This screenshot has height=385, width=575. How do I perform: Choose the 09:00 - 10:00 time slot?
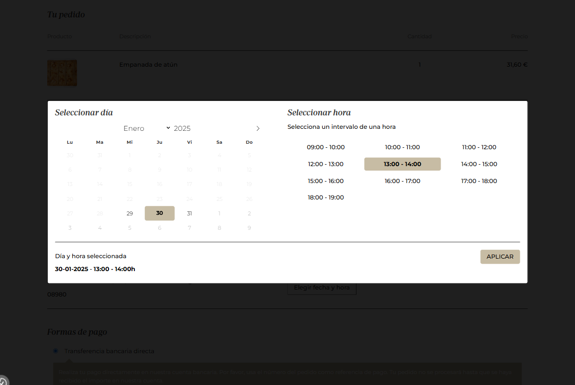coord(326,147)
